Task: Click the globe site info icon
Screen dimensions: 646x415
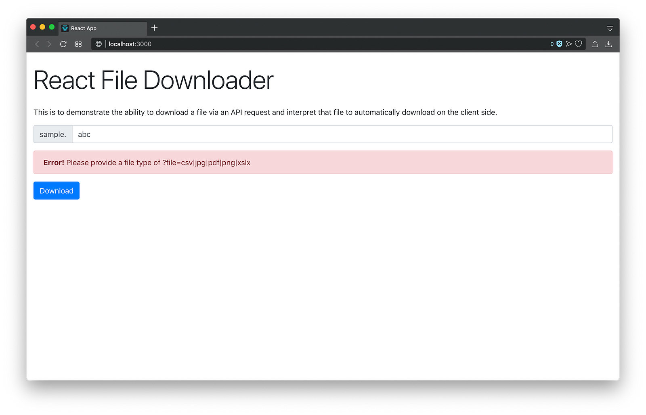Action: coord(99,44)
